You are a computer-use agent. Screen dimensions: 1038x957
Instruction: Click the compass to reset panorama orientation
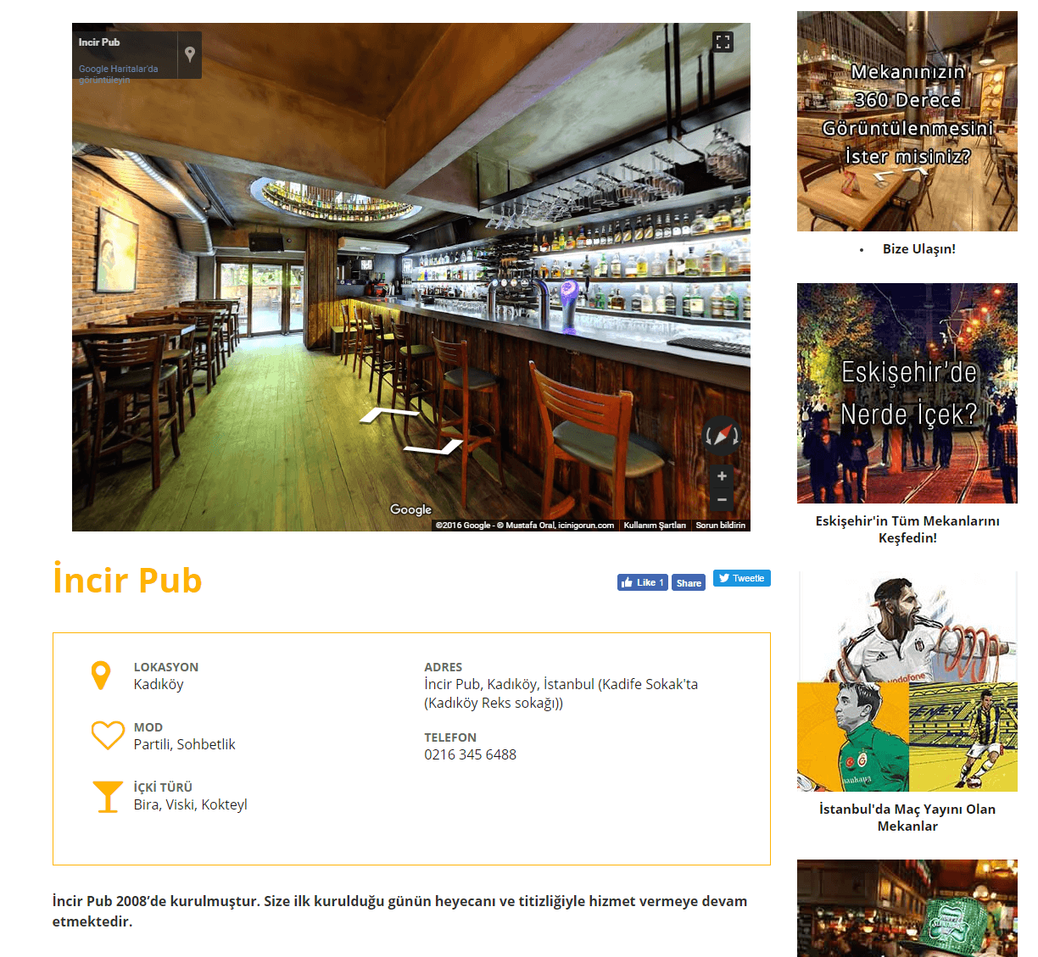pyautogui.click(x=722, y=436)
